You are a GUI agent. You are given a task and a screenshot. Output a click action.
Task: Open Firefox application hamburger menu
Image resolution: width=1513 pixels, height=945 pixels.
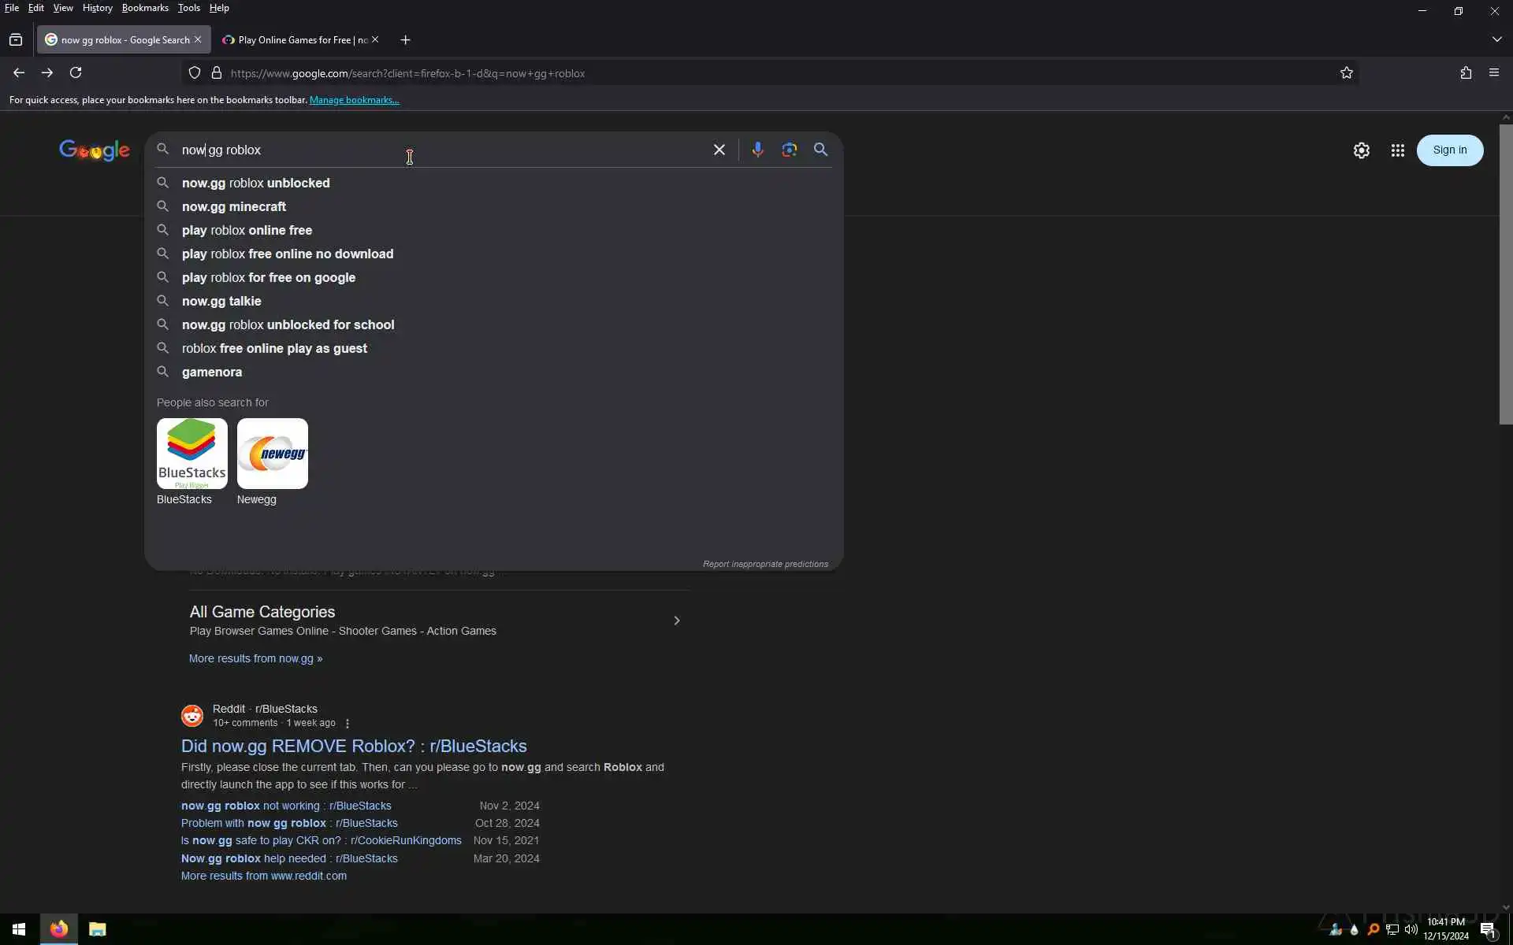click(x=1493, y=73)
